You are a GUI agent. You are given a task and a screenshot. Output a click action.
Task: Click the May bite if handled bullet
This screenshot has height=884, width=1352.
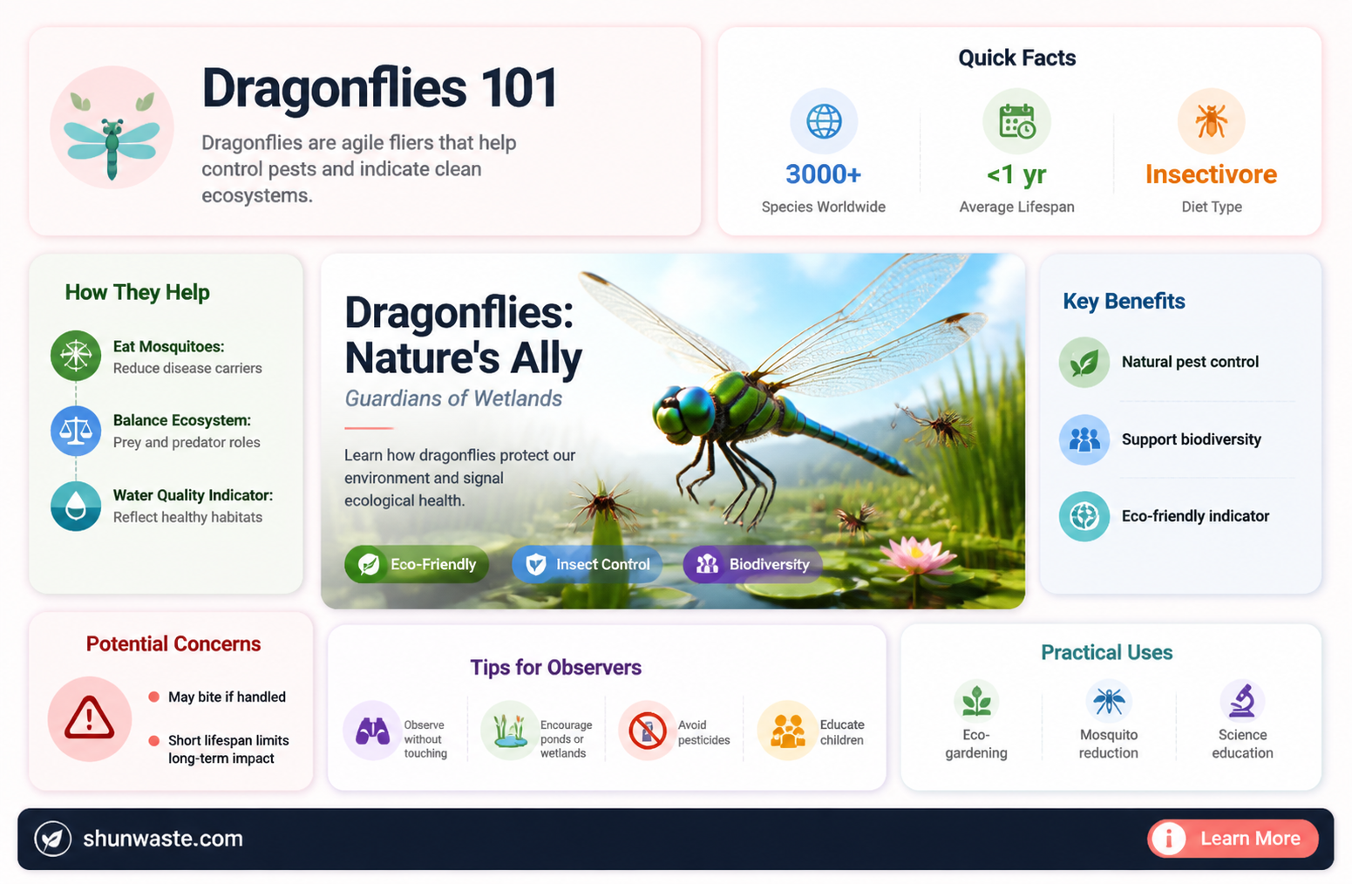tap(227, 697)
